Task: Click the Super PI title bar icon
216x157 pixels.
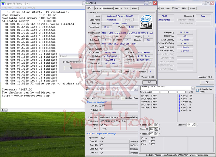Action: coord(3,4)
